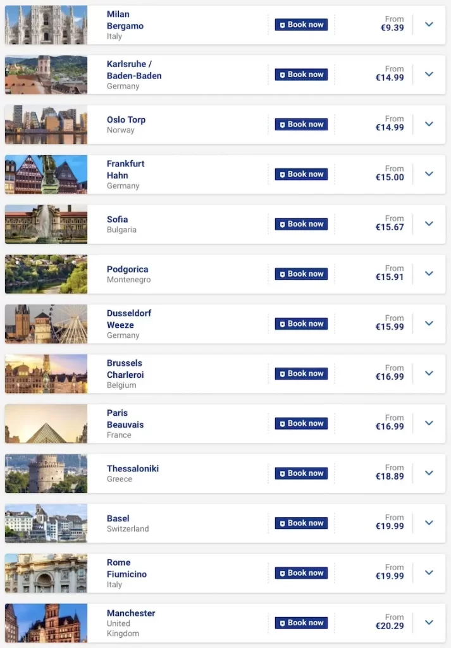Book now for Brussels Charleroi
Viewport: 451px width, 648px height.
pyautogui.click(x=301, y=373)
